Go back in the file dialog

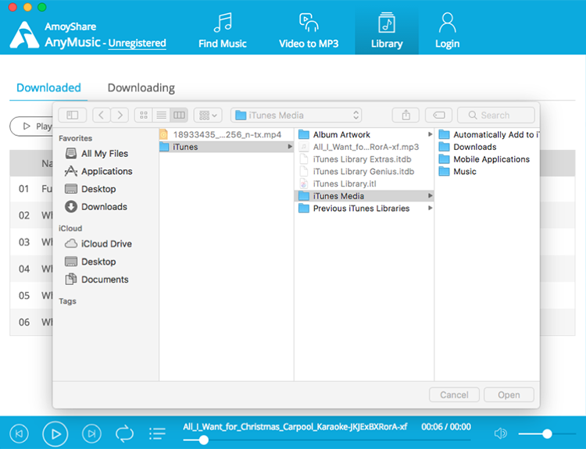[x=102, y=116]
